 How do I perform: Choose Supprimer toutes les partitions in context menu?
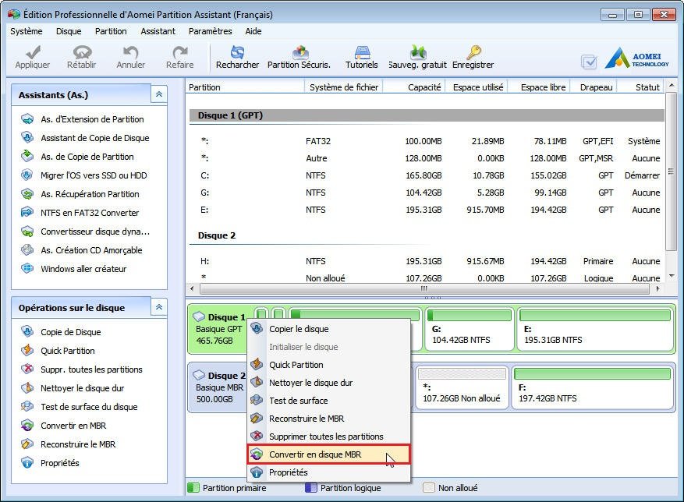pos(329,437)
